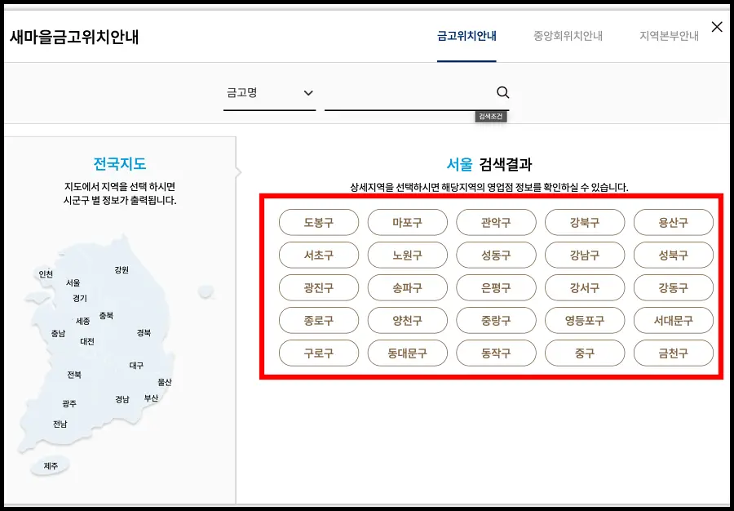Select 세종 on the national map
The width and height of the screenshot is (734, 511).
[x=83, y=322]
